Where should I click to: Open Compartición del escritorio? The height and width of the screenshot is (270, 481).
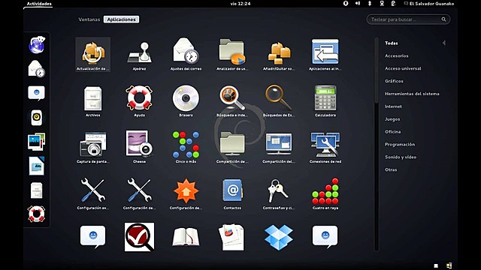(279, 147)
